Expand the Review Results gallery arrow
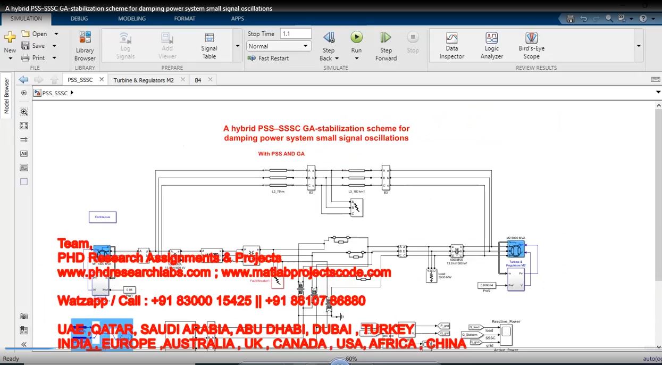 [638, 46]
